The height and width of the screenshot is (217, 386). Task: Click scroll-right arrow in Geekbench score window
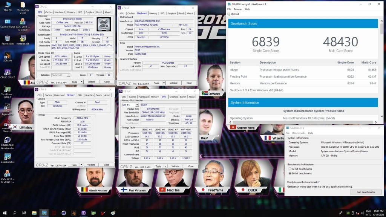pyautogui.click(x=376, y=122)
